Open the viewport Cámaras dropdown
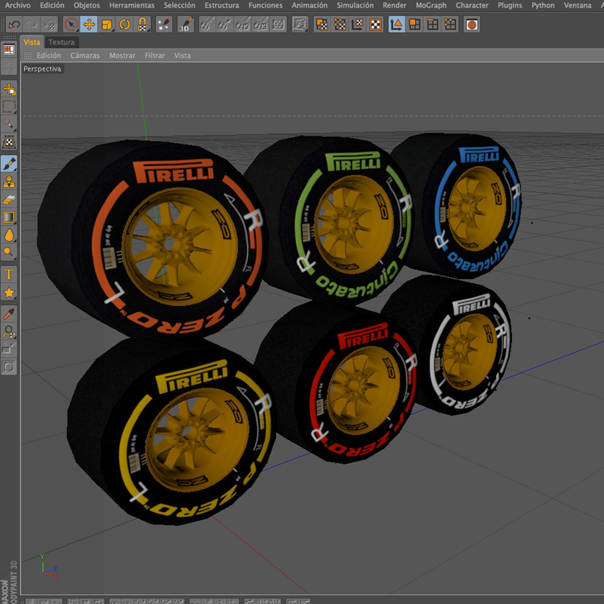Screen dimensions: 604x604 (85, 55)
